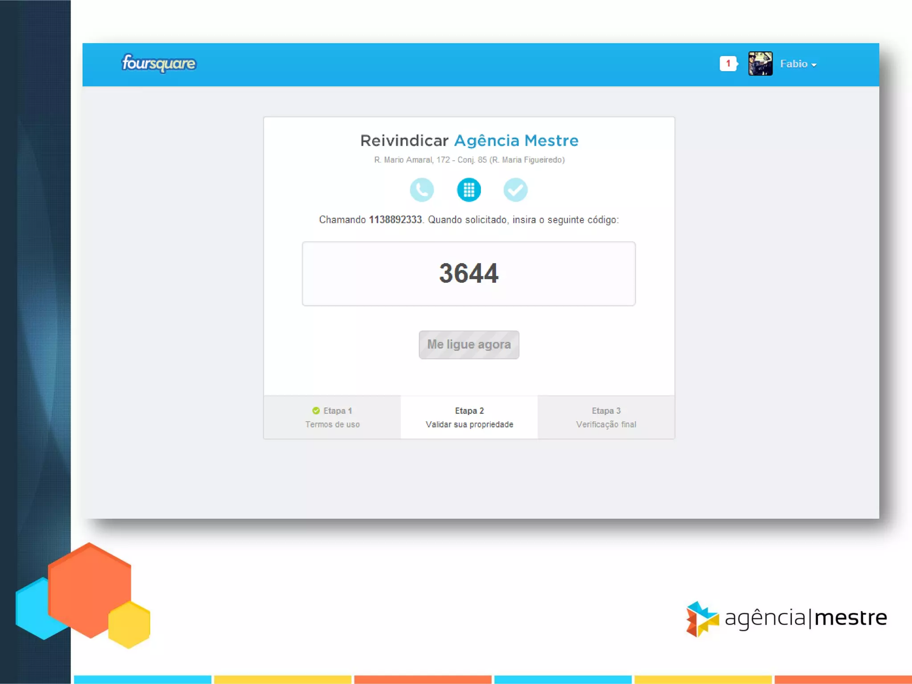Click the yellow hexagon shape

(129, 624)
